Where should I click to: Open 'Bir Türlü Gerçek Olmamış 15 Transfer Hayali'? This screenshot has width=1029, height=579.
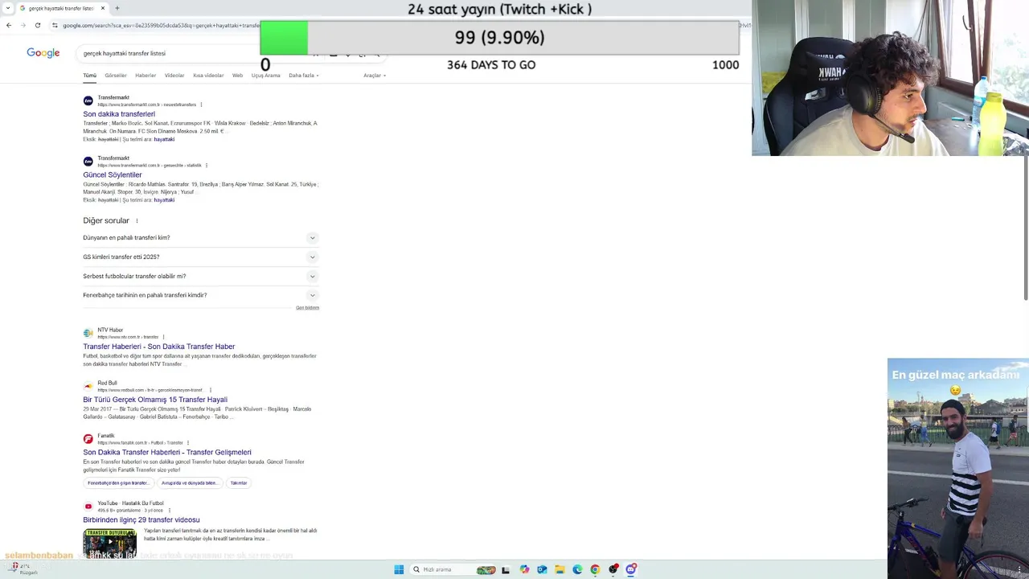pyautogui.click(x=155, y=400)
